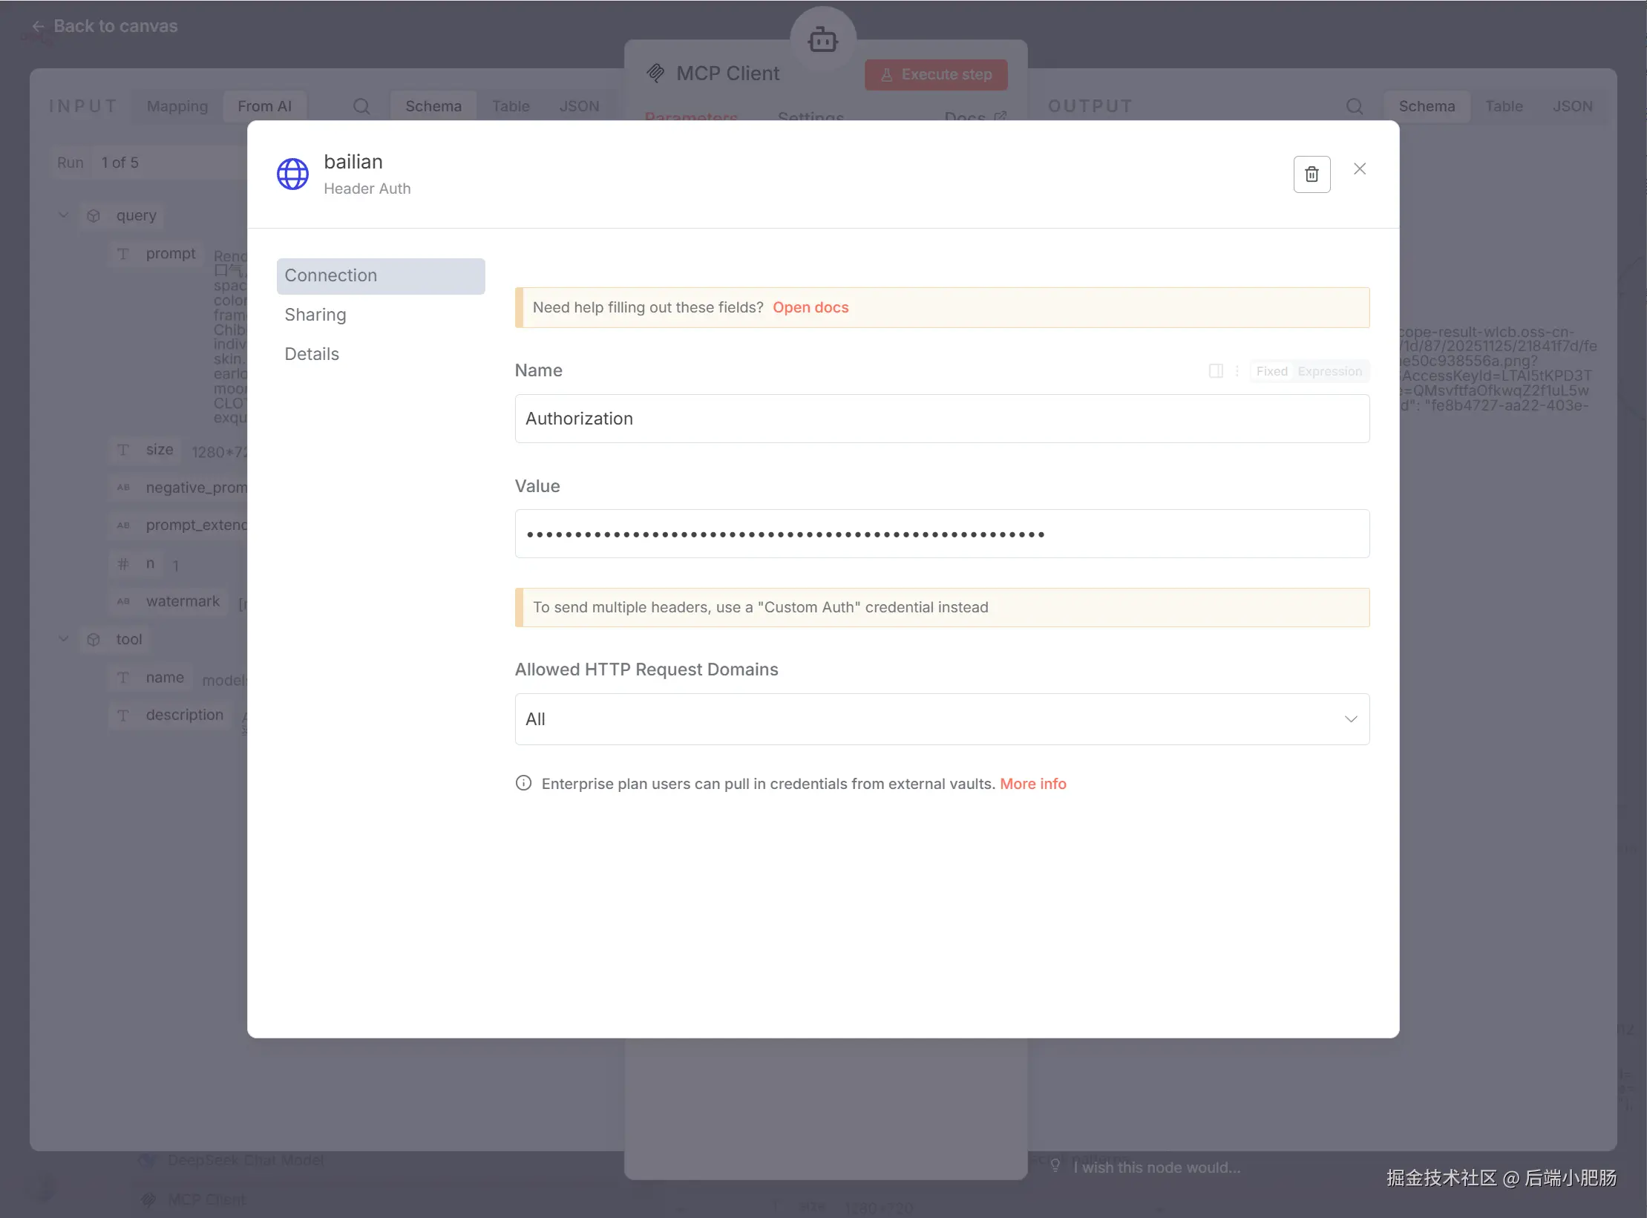This screenshot has width=1647, height=1218.
Task: Open Allowed HTTP Request Domains dropdown
Action: click(x=941, y=718)
